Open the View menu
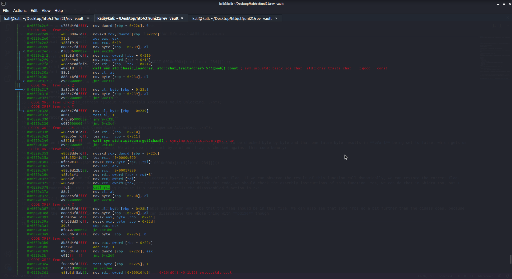This screenshot has width=512, height=279. click(46, 11)
